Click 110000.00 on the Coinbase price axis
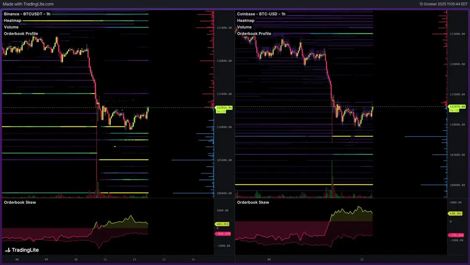 [x=457, y=125]
